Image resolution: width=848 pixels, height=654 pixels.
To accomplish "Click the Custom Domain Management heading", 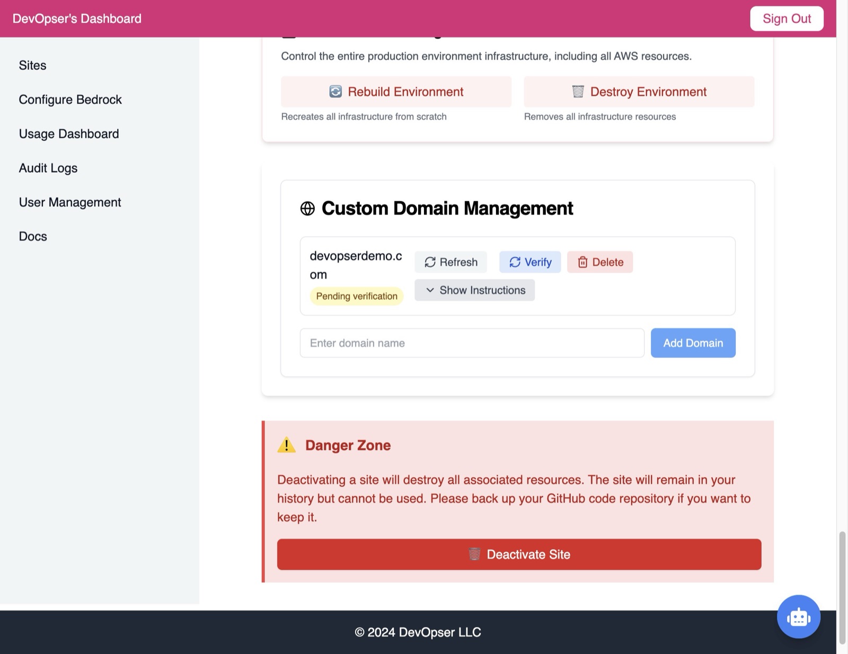I will [x=447, y=209].
